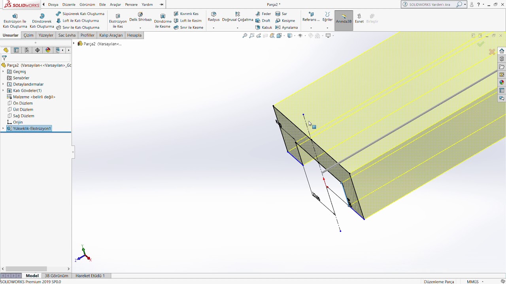Screen dimensions: 506x284
Task: Click the Zoom to Area view icon
Action: [252, 35]
